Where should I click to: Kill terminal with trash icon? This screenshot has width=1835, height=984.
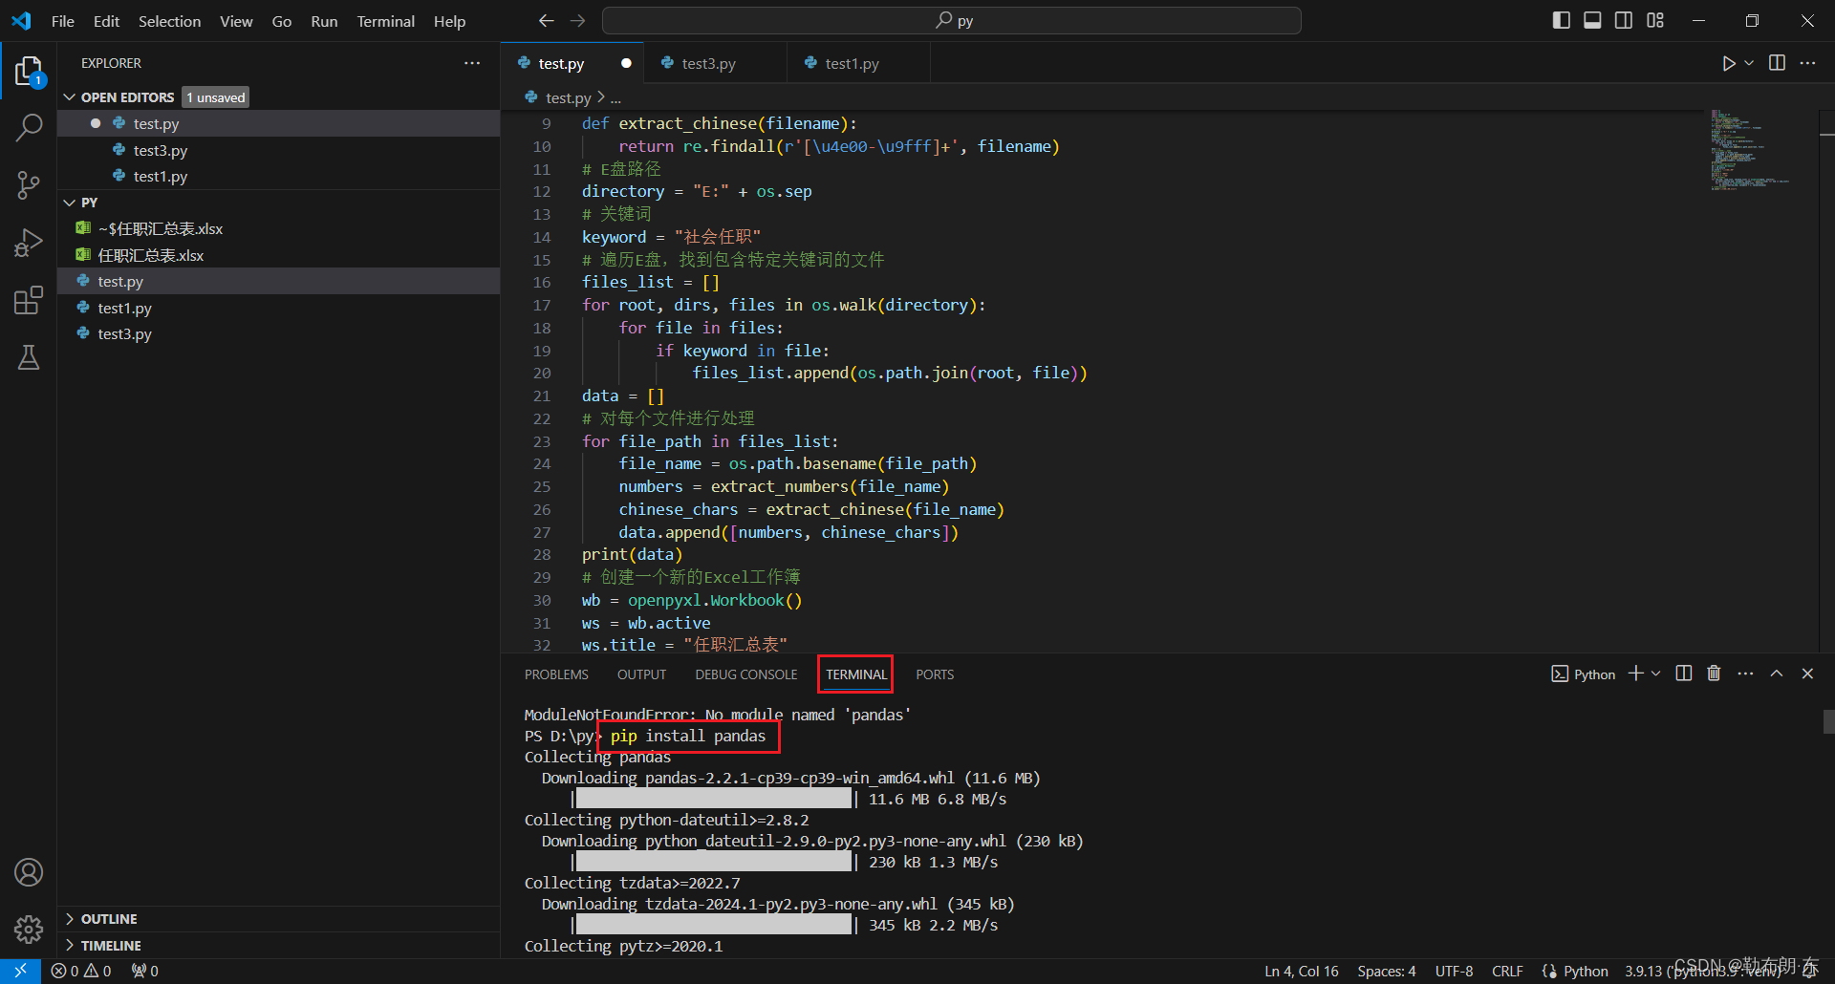(1714, 674)
